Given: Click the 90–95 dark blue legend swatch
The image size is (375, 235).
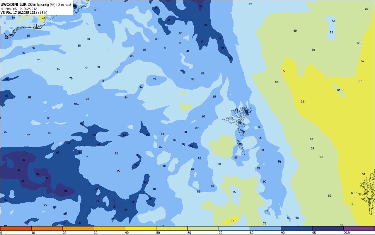Looking at the screenshot, I should click(297, 228).
